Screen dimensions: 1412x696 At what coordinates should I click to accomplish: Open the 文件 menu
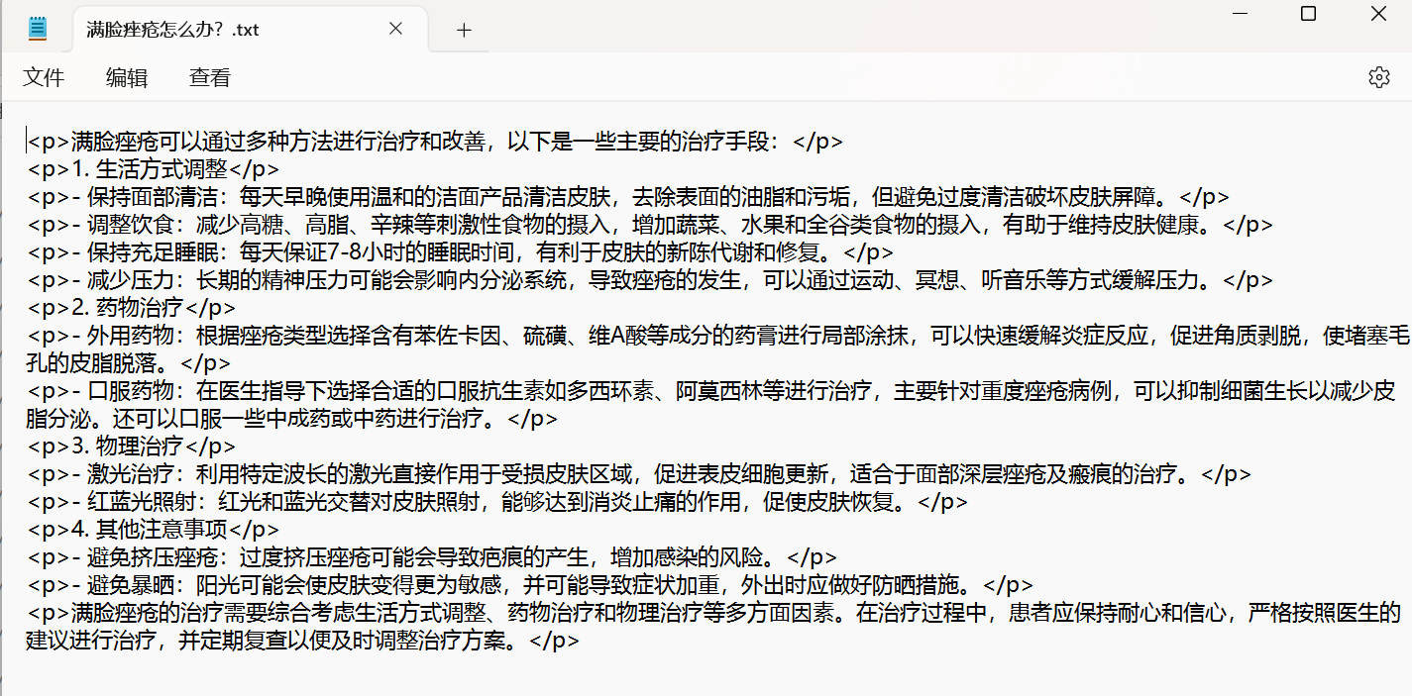point(44,77)
